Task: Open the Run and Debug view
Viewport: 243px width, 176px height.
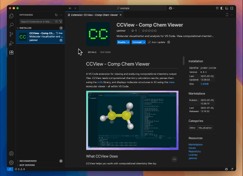Action: 11,43
